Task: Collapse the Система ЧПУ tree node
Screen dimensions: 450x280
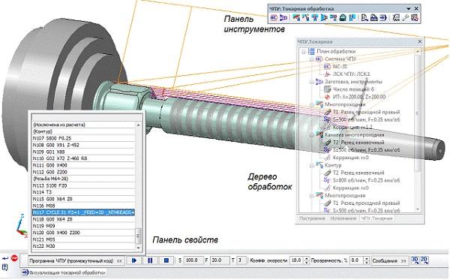Action: [311, 59]
